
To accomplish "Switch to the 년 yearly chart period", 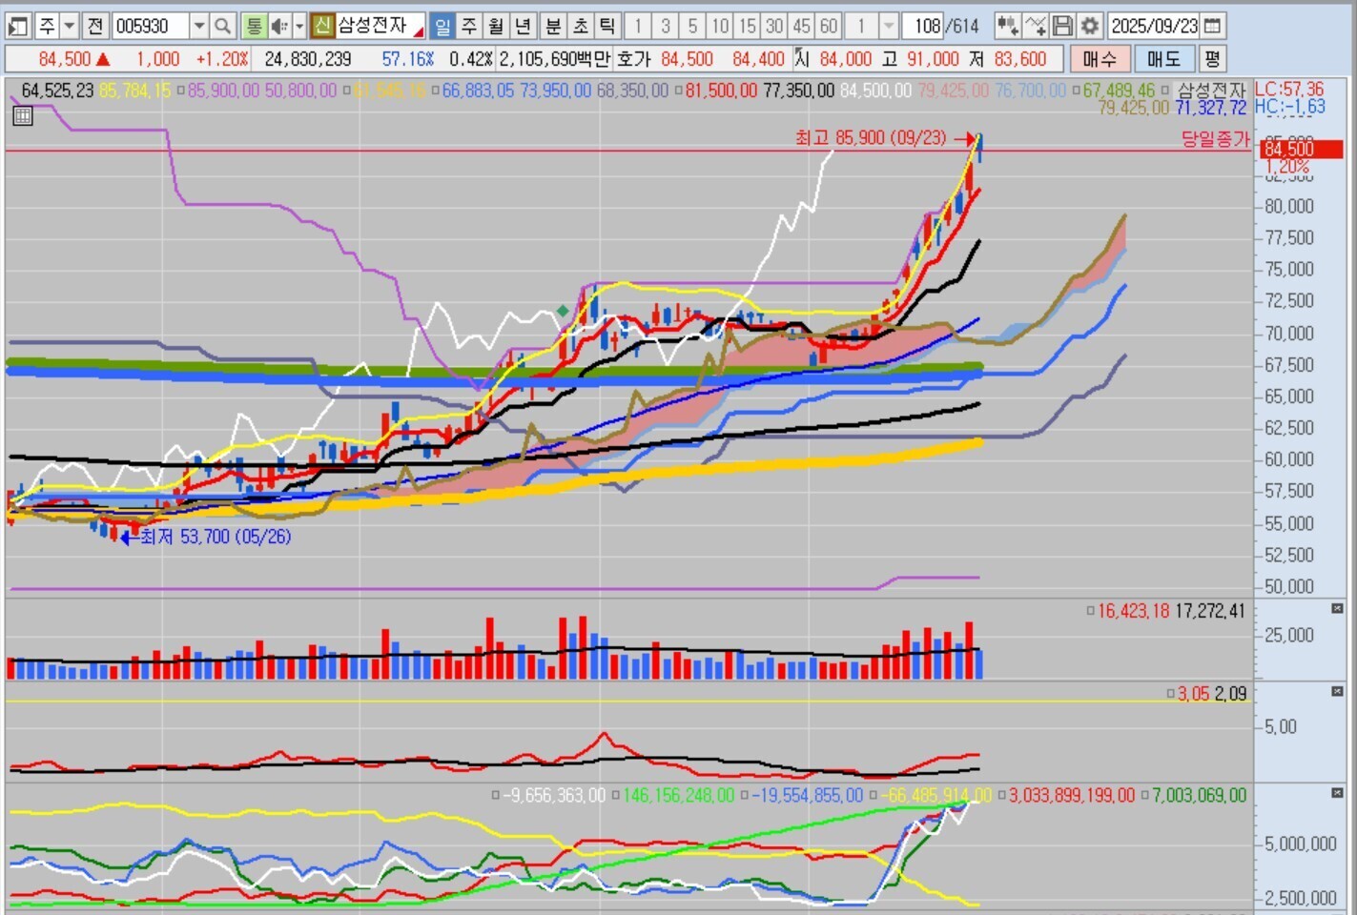I will pyautogui.click(x=523, y=26).
